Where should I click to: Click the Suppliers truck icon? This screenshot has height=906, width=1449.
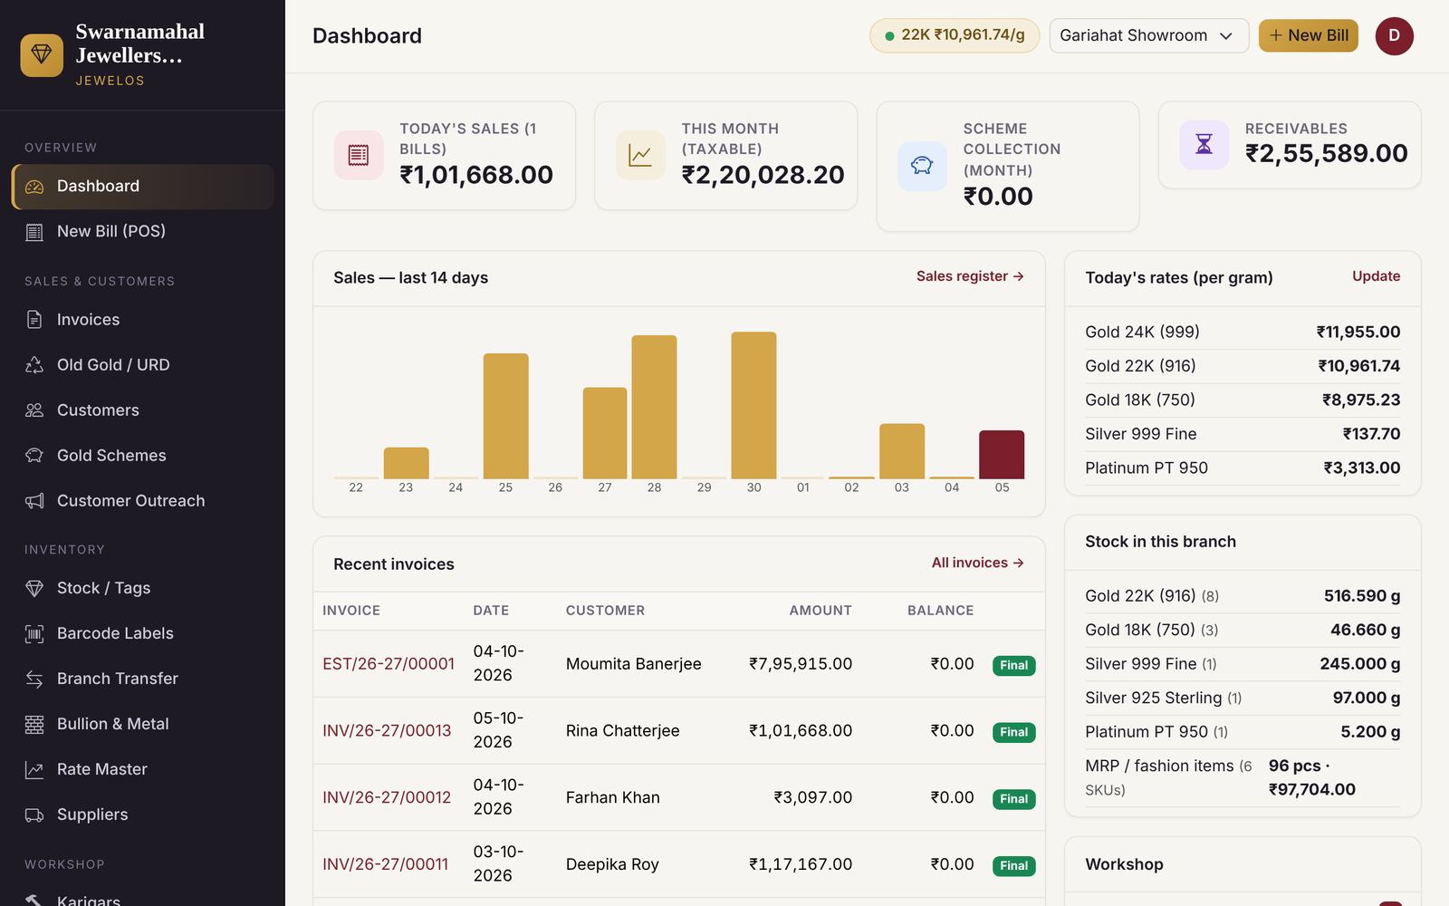[34, 814]
